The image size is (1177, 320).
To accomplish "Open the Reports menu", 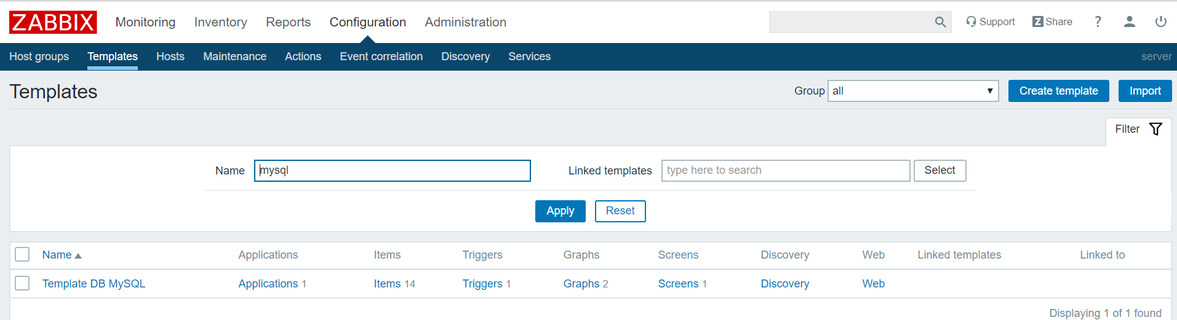I will pos(288,22).
